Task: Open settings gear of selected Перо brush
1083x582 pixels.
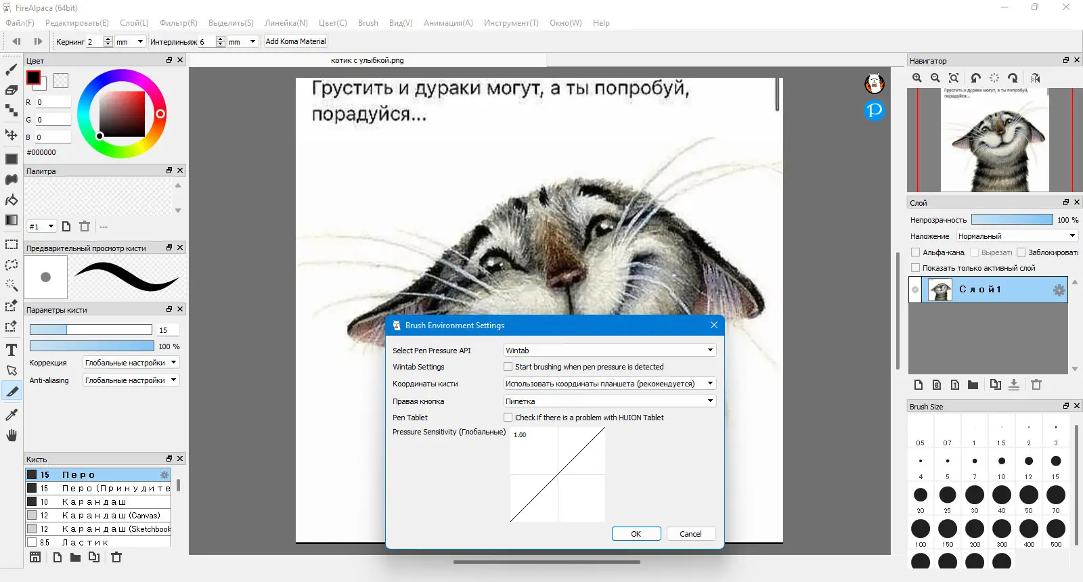Action: tap(164, 475)
